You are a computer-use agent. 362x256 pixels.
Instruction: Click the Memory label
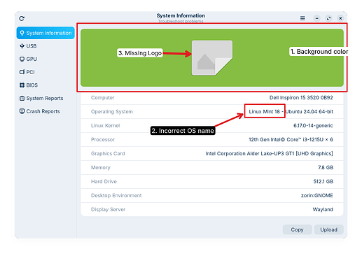(x=101, y=168)
